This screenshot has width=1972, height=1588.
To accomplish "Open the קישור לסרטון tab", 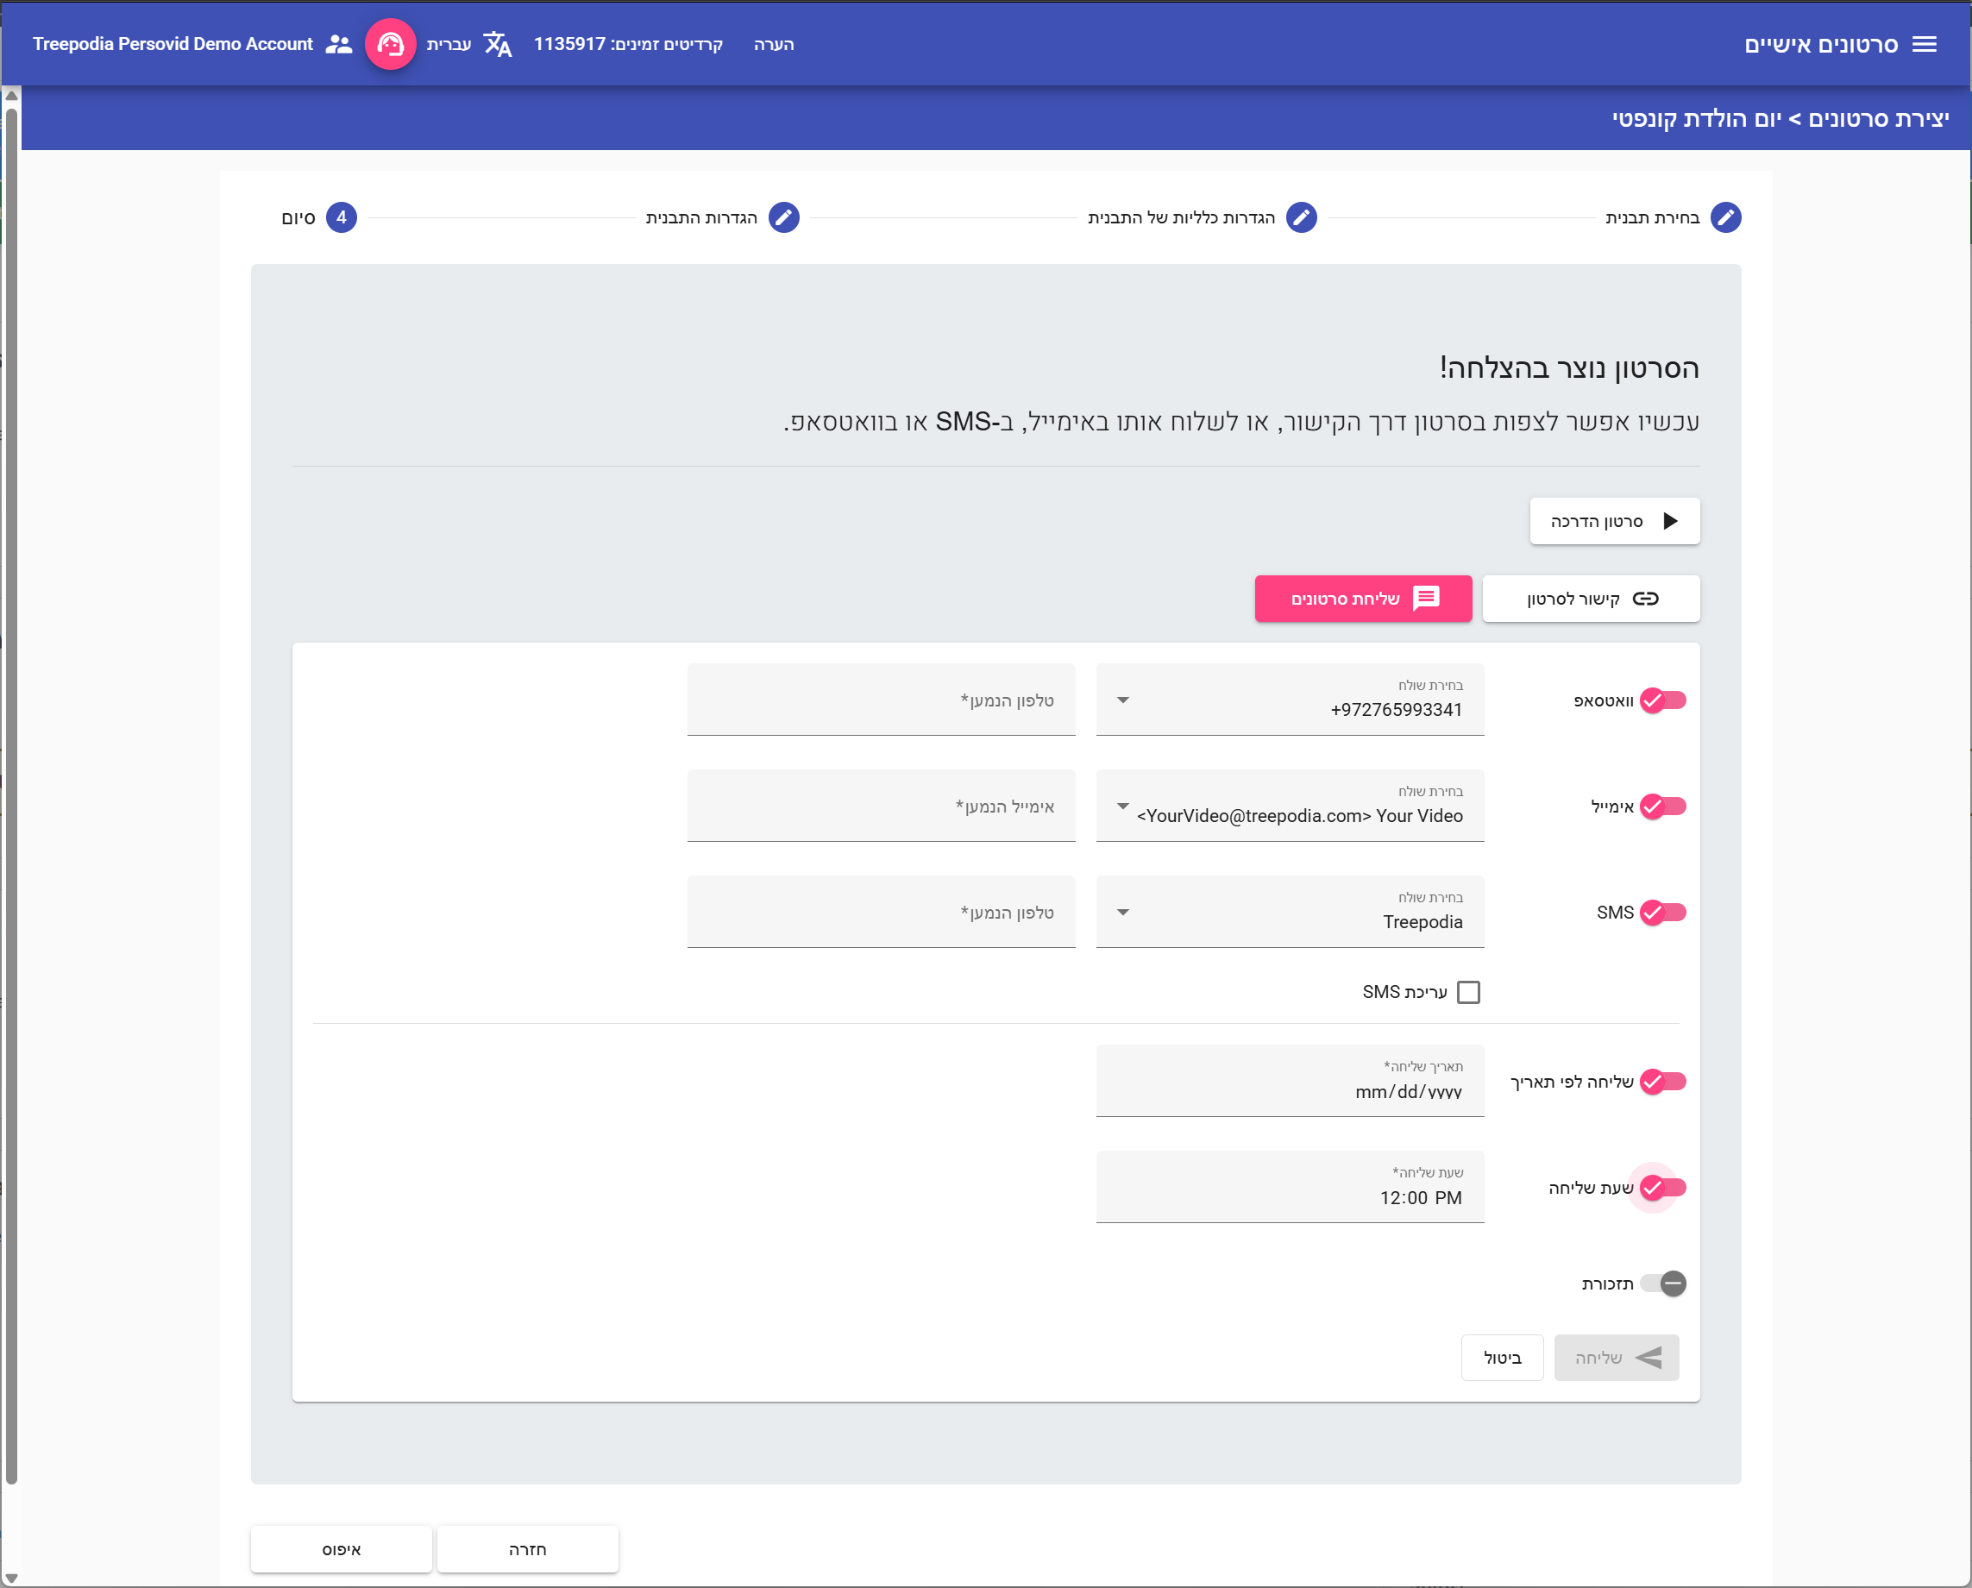I will pyautogui.click(x=1591, y=599).
